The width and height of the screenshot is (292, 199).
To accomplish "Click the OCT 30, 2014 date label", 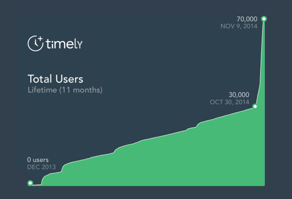I will tap(229, 102).
